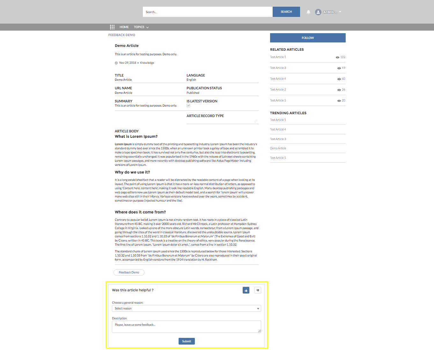434x350 pixels.
Task: Toggle the Is Latest Version checkbox
Action: pos(188,106)
